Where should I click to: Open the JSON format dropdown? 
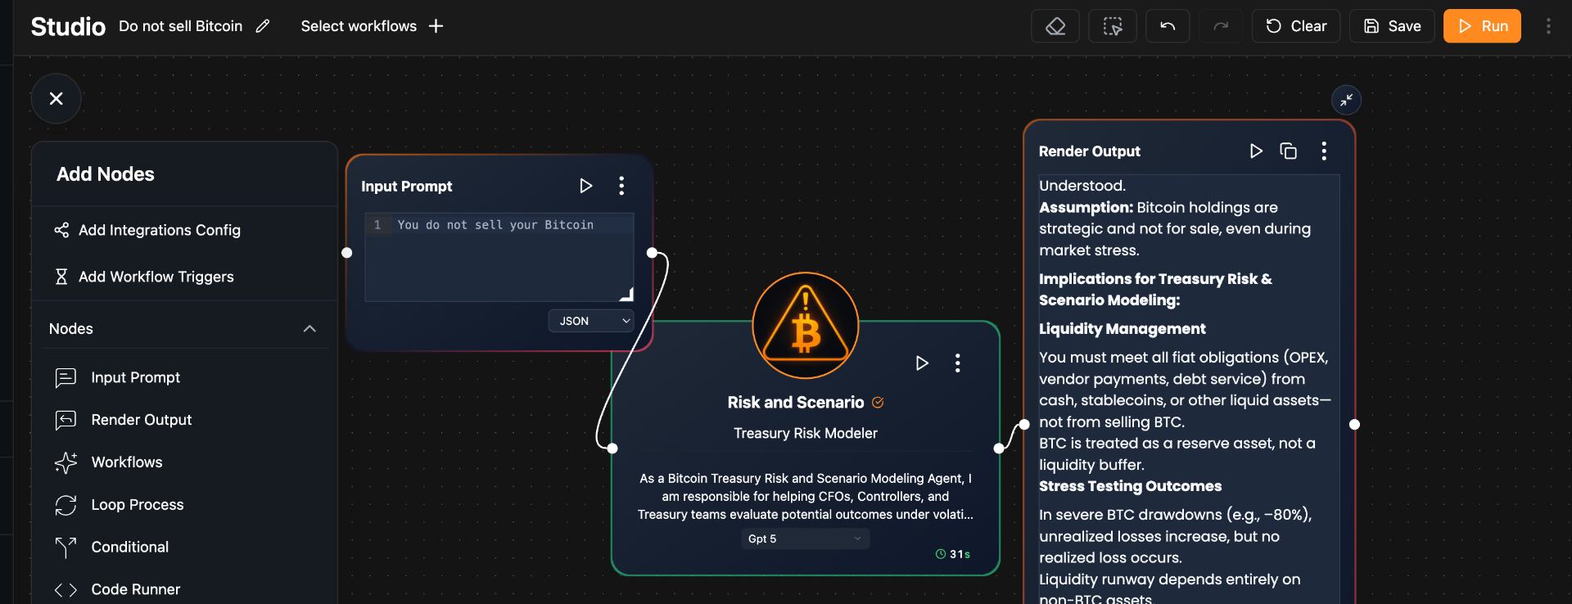[x=591, y=321]
